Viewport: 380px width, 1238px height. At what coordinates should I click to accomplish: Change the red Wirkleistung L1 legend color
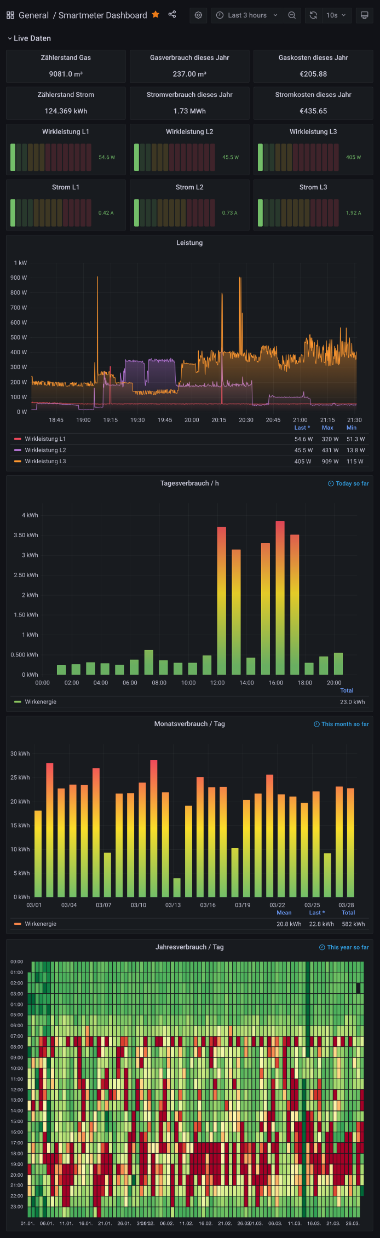(x=18, y=439)
